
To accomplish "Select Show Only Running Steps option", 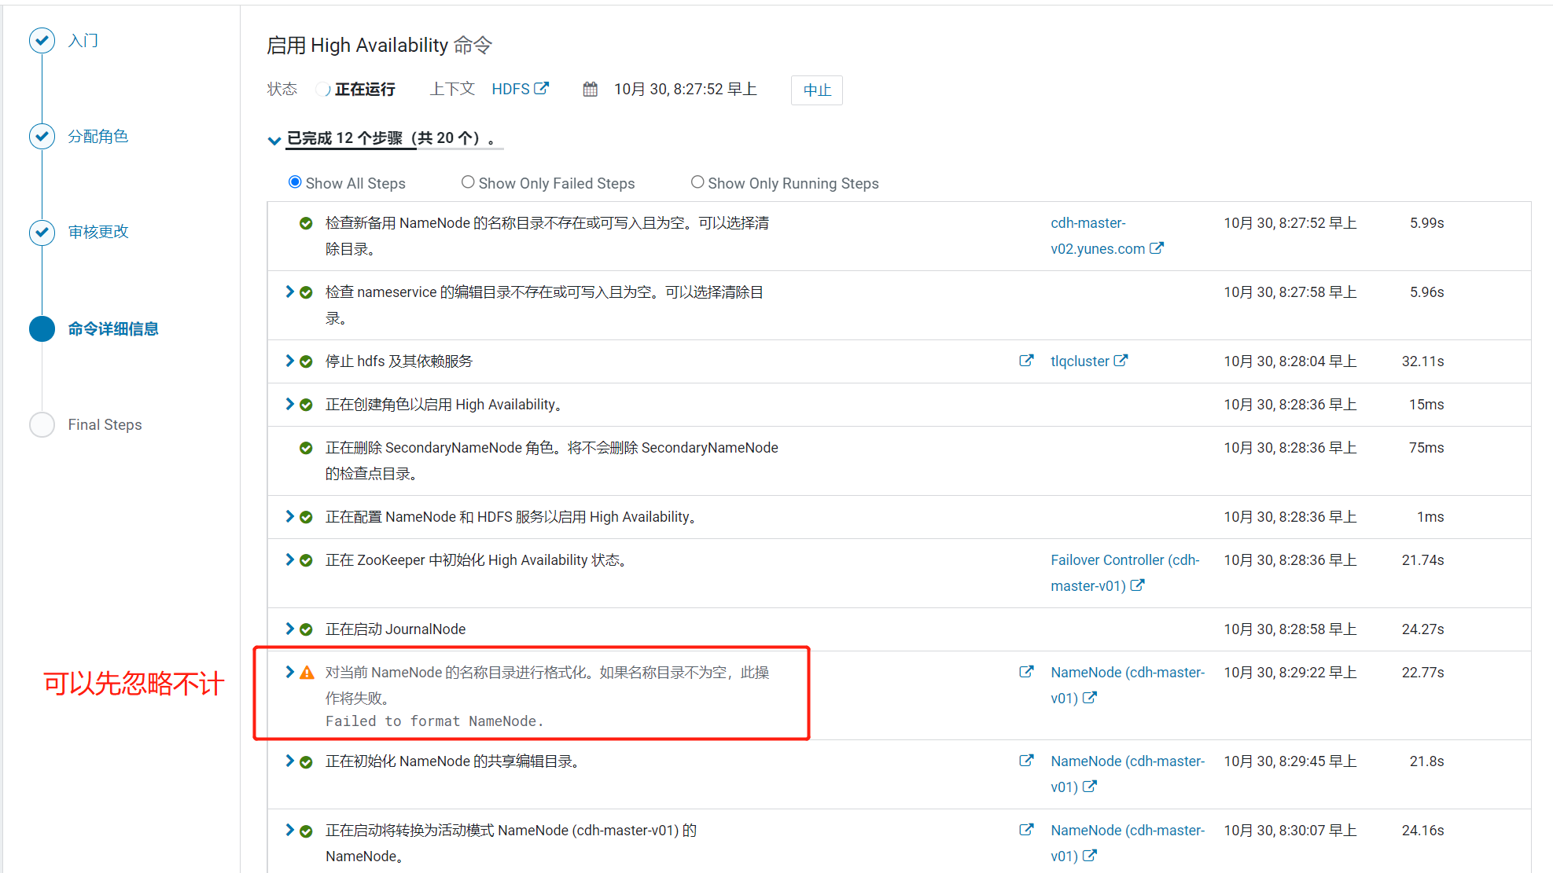I will [x=697, y=182].
